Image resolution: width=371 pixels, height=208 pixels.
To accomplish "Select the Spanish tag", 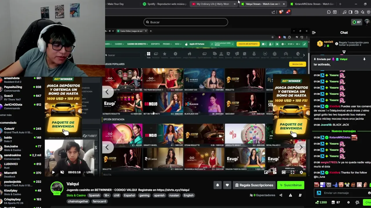I will [94, 195].
